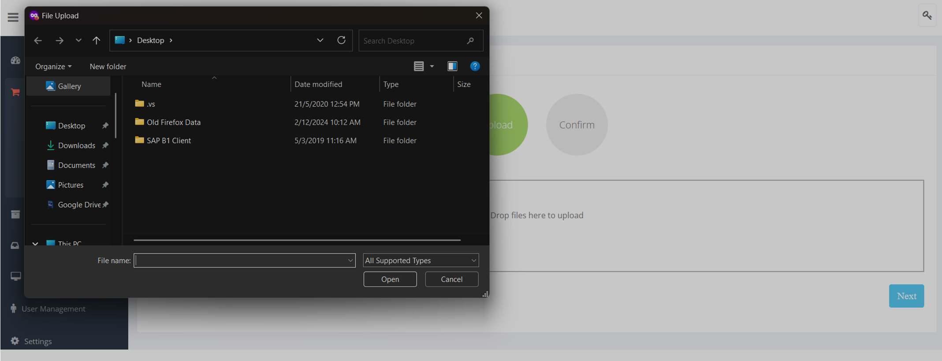This screenshot has width=942, height=361.
Task: Click the Back navigation arrow
Action: click(x=38, y=41)
